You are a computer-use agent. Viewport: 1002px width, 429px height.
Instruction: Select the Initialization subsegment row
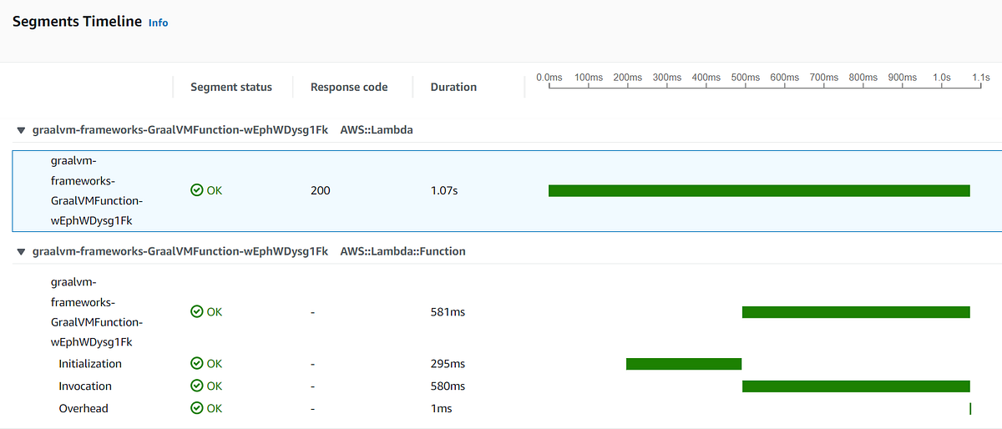507,364
